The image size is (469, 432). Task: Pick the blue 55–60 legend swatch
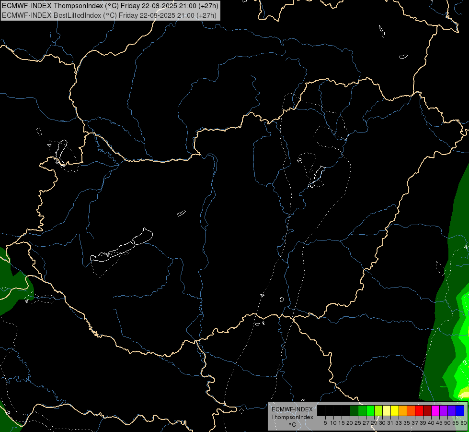pyautogui.click(x=460, y=410)
